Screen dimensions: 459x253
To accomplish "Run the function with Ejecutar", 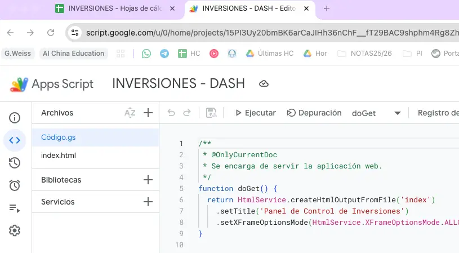I will pyautogui.click(x=256, y=113).
